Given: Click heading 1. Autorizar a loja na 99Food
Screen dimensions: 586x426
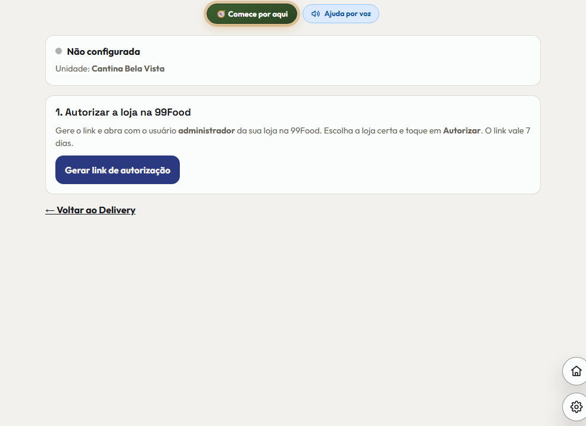Looking at the screenshot, I should pos(123,112).
